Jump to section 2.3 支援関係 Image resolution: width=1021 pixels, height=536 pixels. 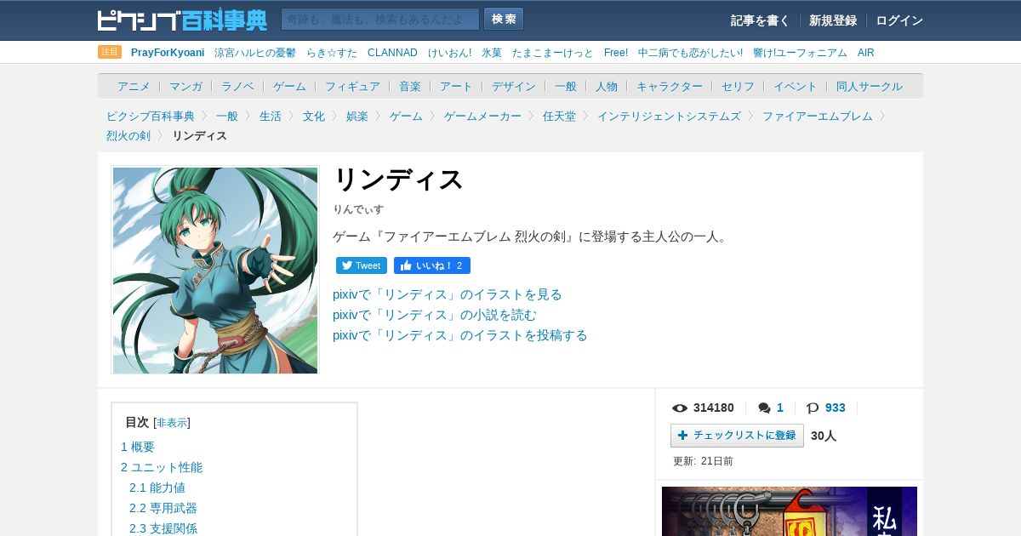point(163,528)
